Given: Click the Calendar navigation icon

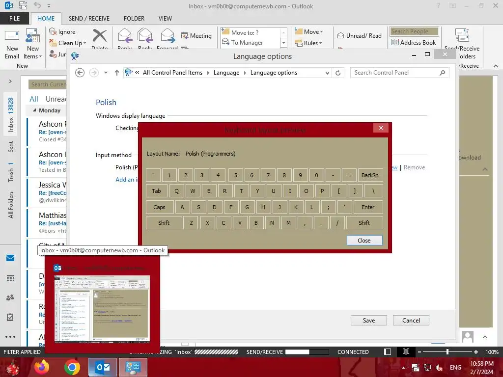Looking at the screenshot, I should 10,278.
